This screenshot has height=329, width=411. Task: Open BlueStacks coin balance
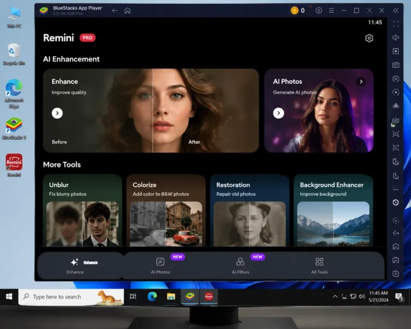pos(298,11)
